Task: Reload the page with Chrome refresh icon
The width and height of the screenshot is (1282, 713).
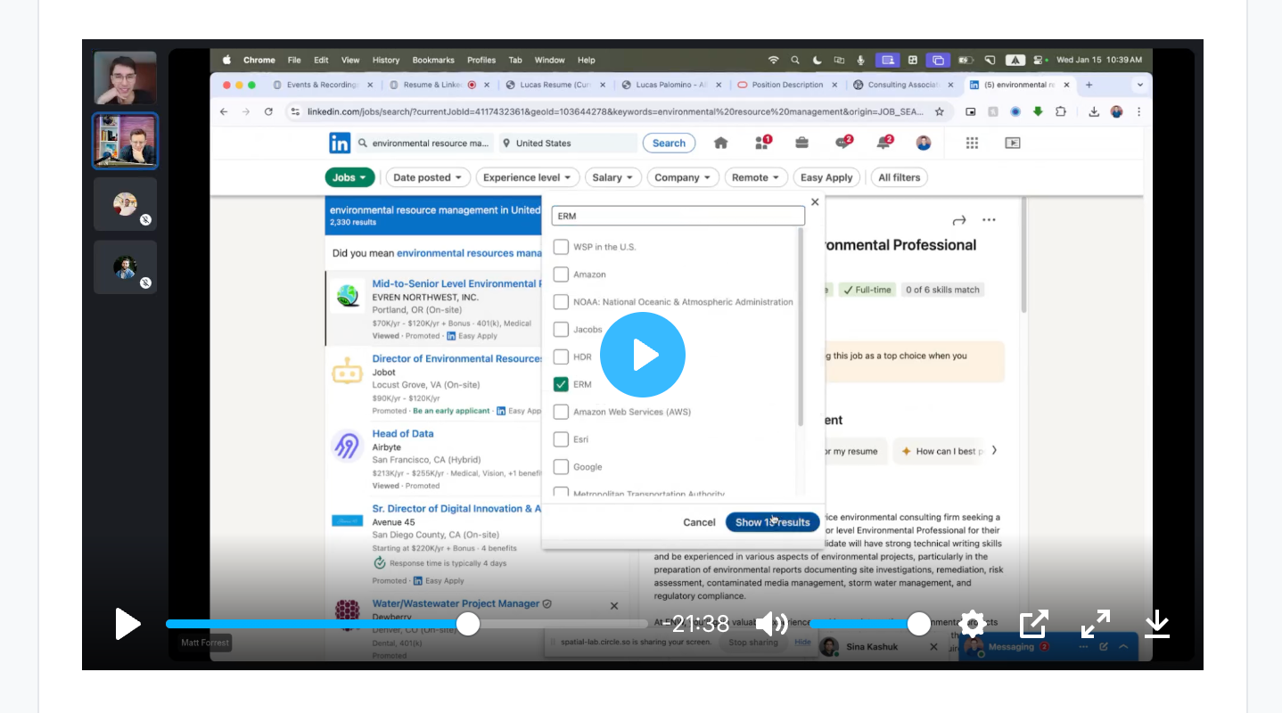Action: 268,111
